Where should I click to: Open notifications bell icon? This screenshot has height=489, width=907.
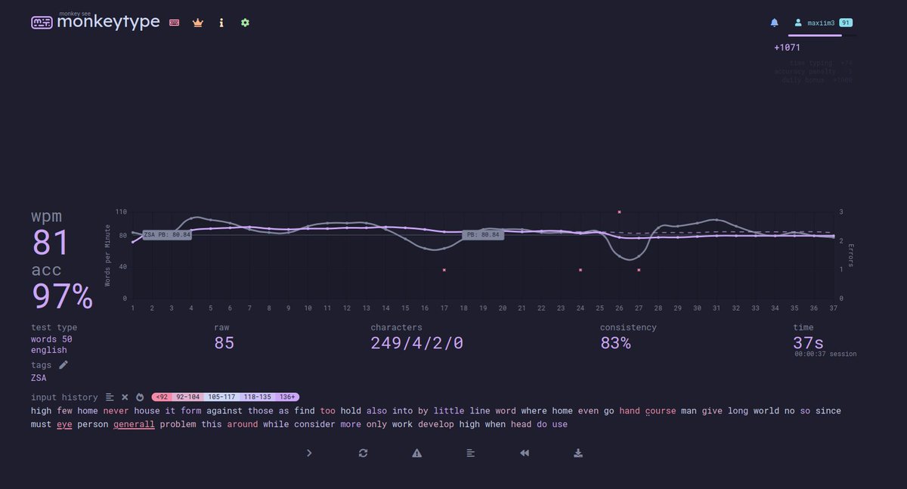[x=774, y=23]
